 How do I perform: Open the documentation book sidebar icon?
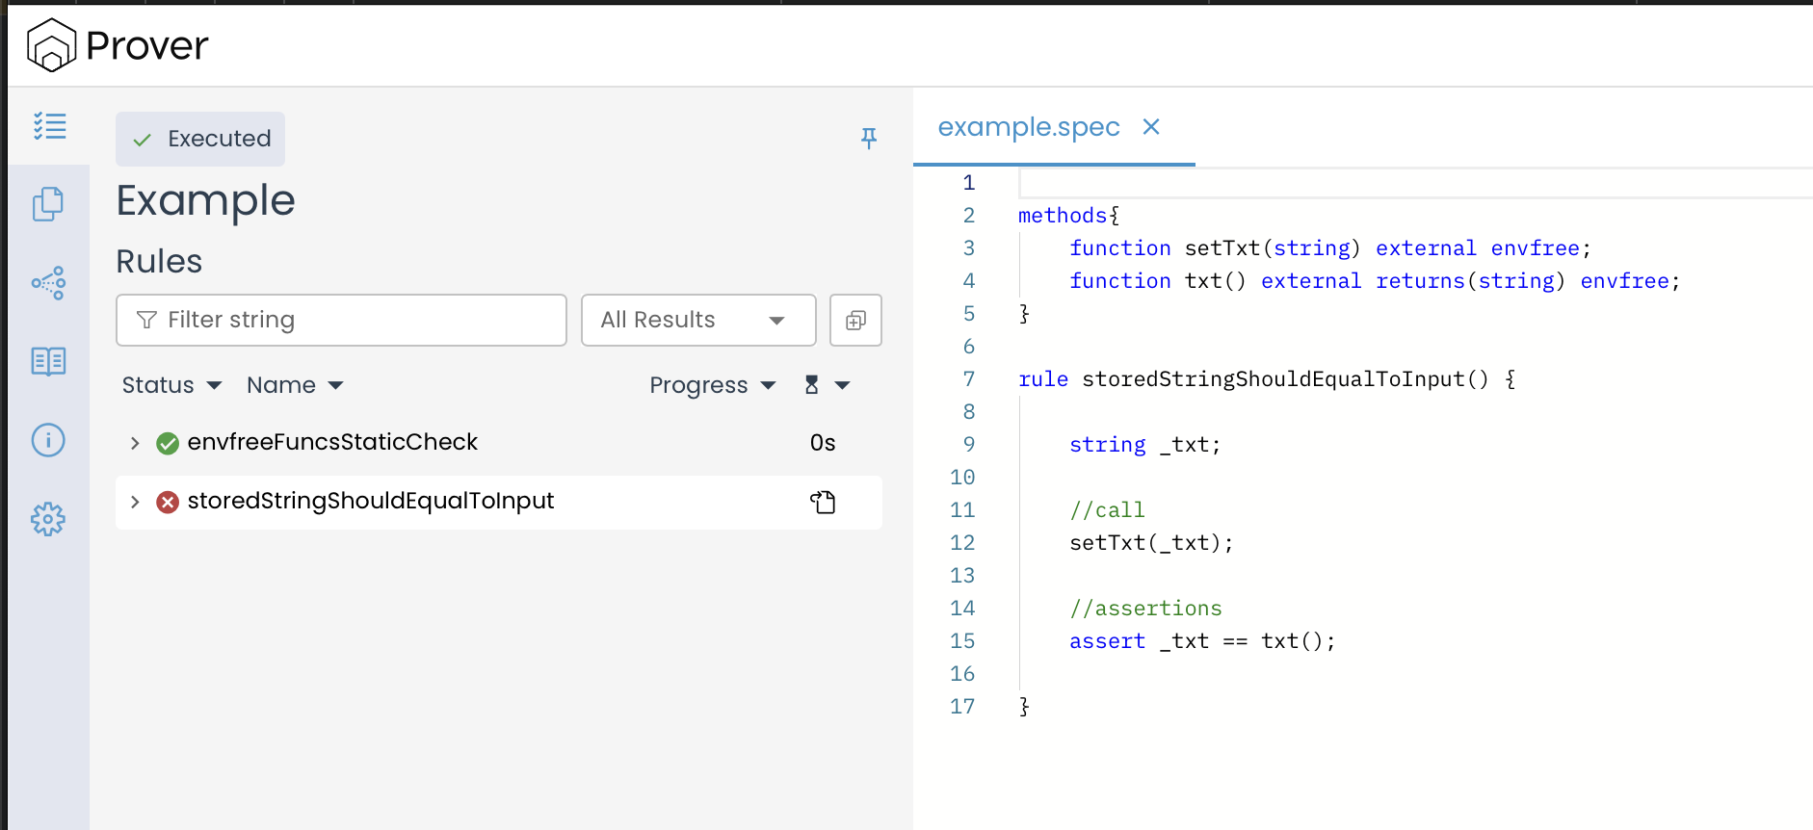[48, 361]
